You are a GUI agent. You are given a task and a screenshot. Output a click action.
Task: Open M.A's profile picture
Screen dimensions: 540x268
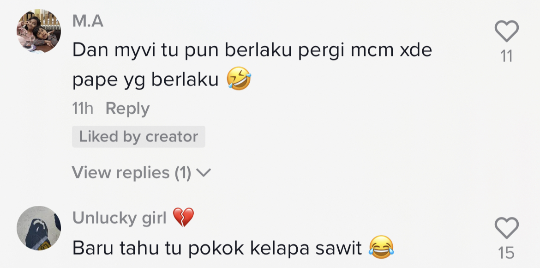pos(39,31)
